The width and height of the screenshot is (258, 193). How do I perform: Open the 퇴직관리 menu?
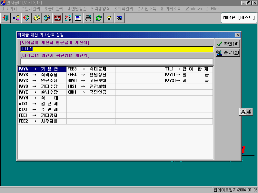click(x=124, y=9)
